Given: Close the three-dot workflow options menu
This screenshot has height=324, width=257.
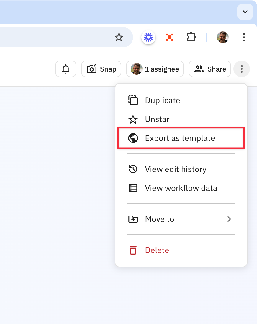Looking at the screenshot, I should (241, 69).
